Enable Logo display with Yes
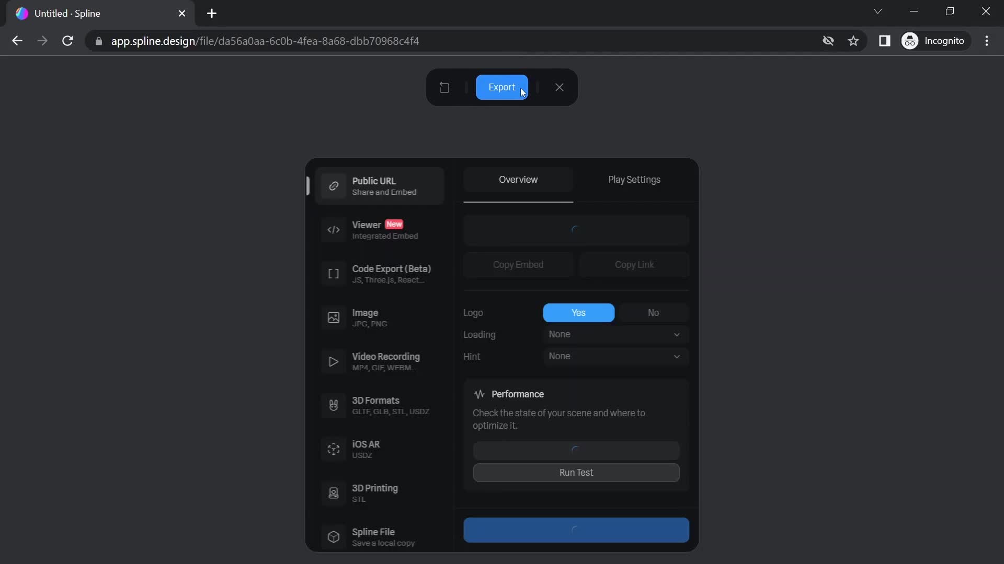1004x564 pixels. coord(578,313)
